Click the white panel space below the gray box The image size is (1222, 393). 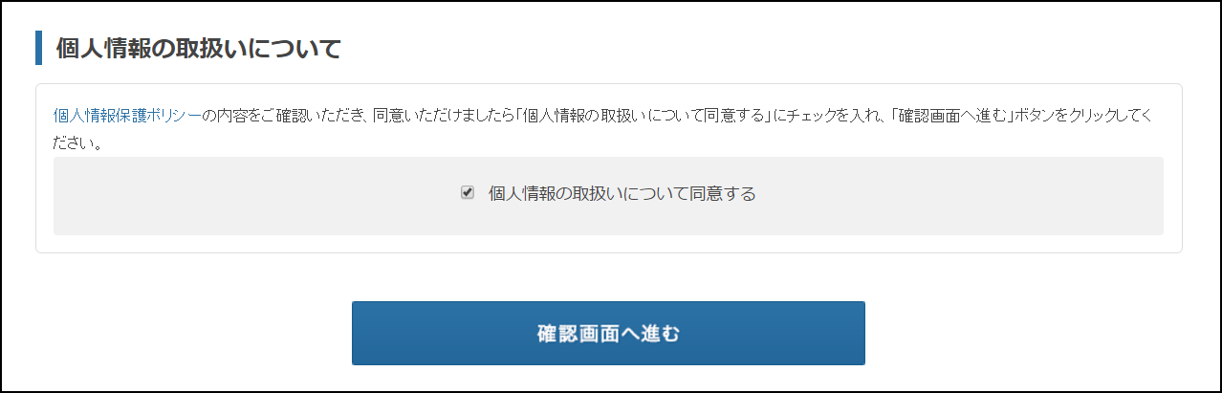(x=608, y=244)
